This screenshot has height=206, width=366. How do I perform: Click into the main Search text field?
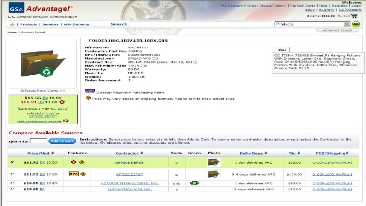202,24
